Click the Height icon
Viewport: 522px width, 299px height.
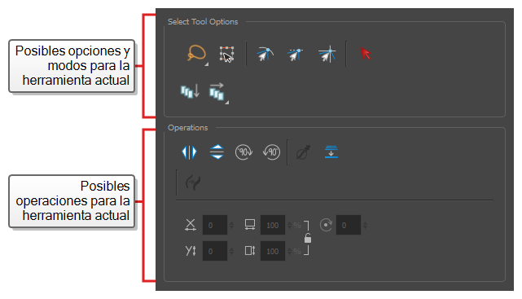click(250, 251)
